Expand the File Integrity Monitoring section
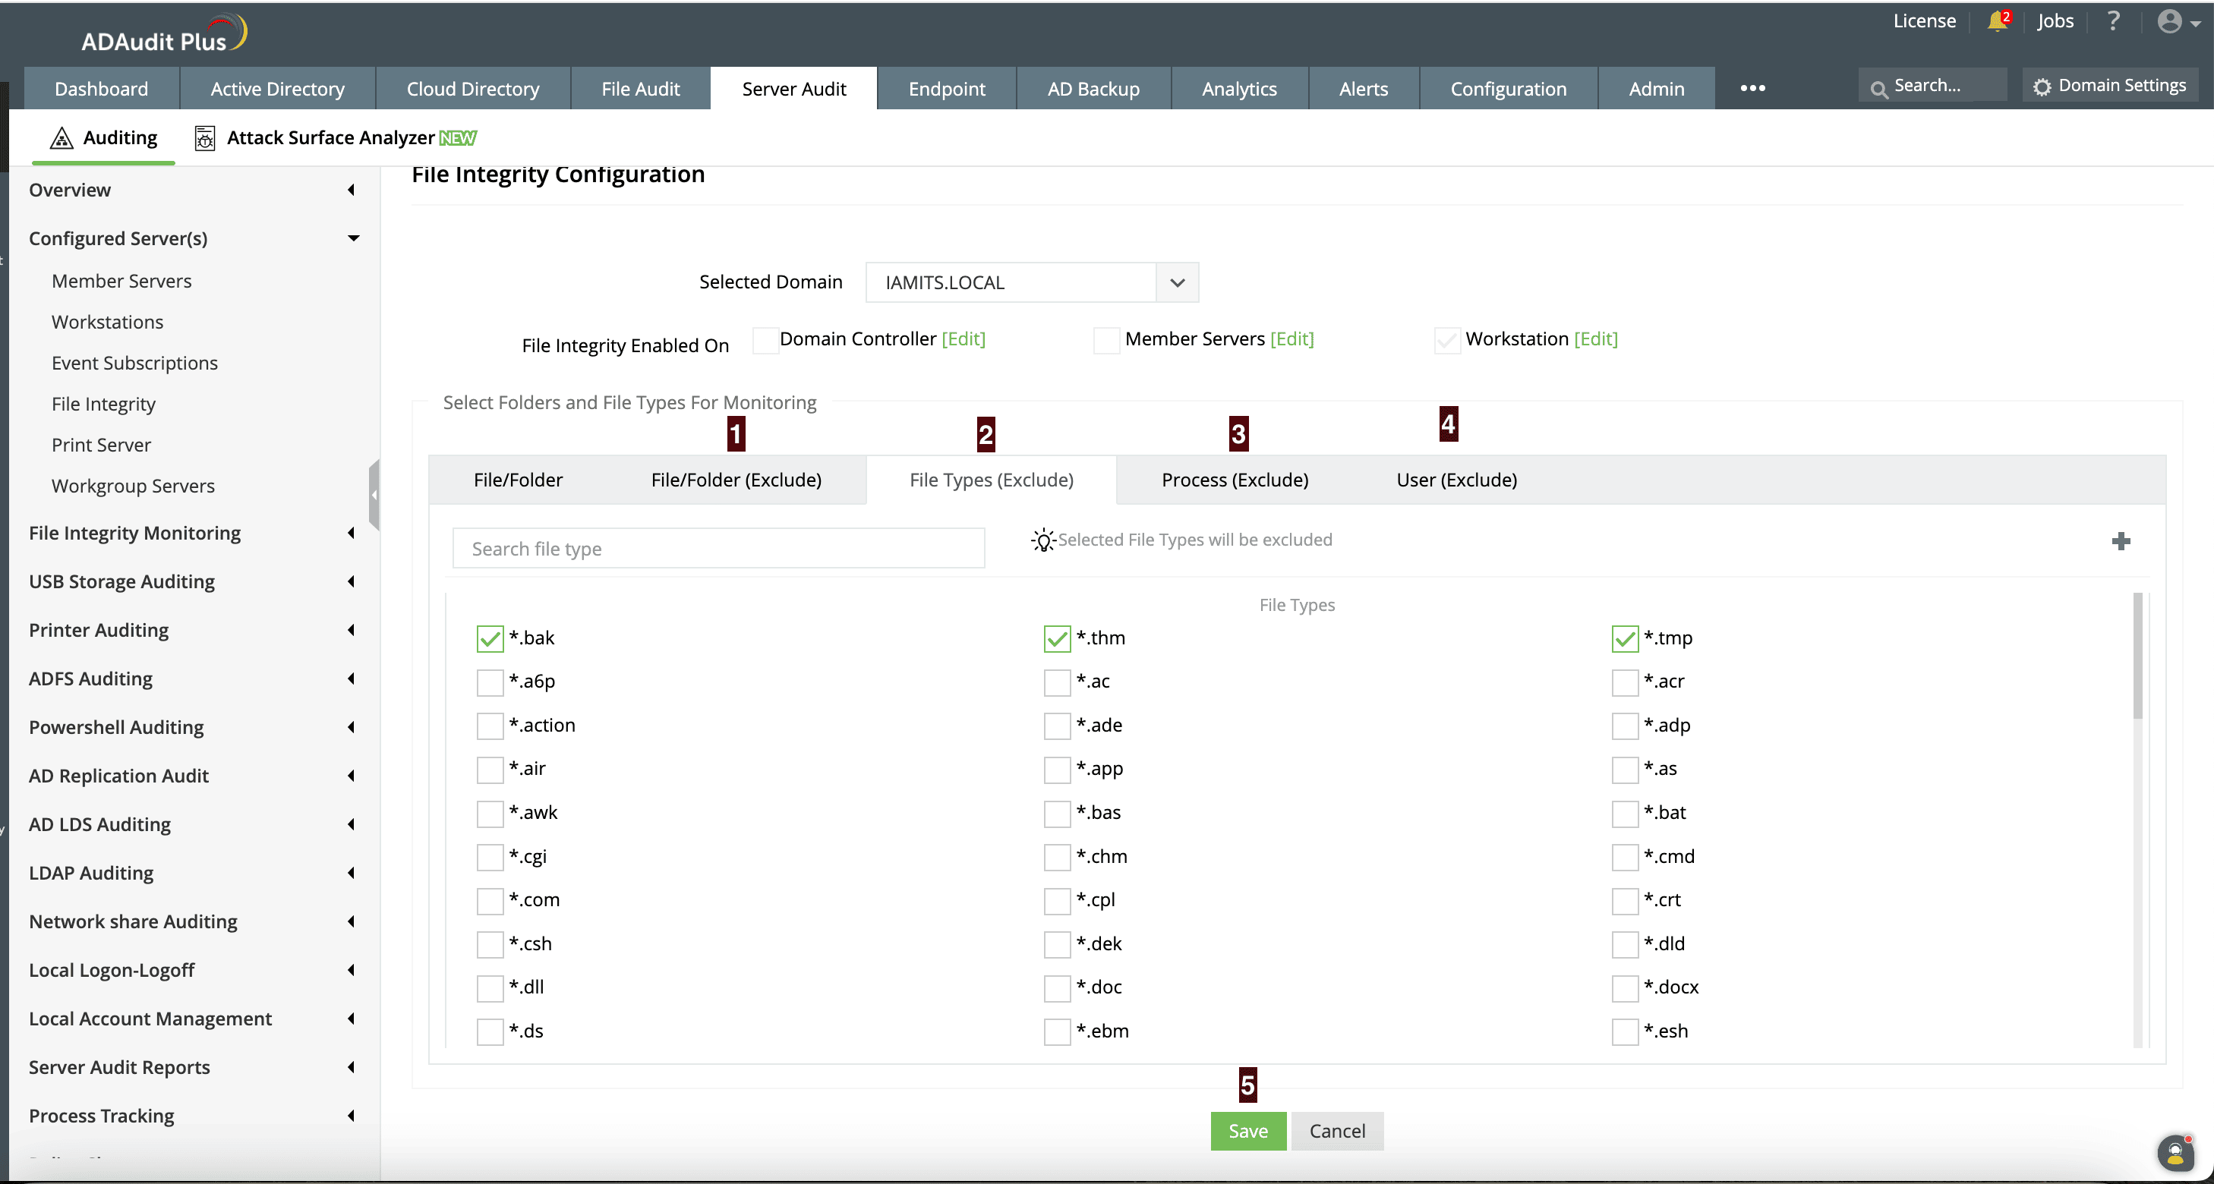The image size is (2214, 1184). click(x=351, y=534)
